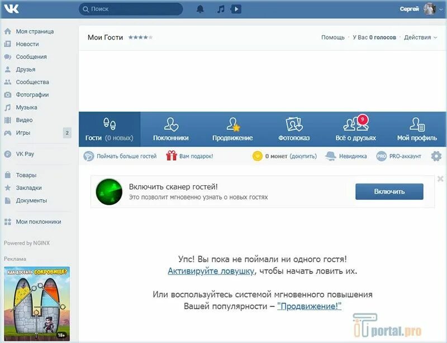The width and height of the screenshot is (447, 343).
Task: Click the Документы file icon in sidebar
Action: (x=8, y=200)
